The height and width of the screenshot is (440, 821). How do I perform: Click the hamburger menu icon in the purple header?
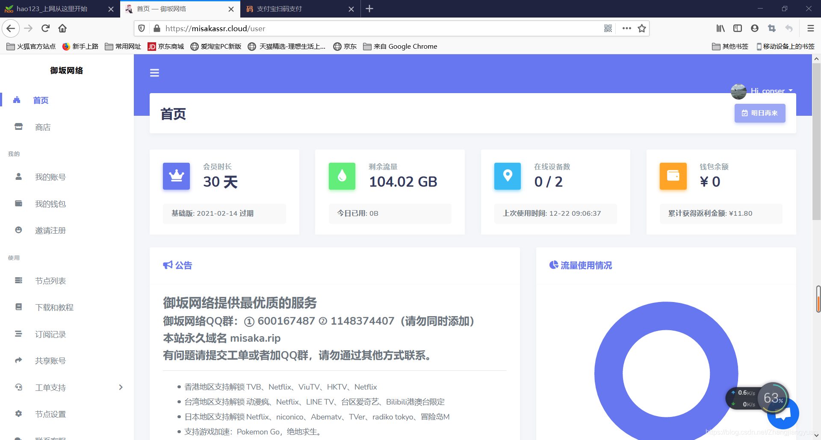[x=154, y=73]
